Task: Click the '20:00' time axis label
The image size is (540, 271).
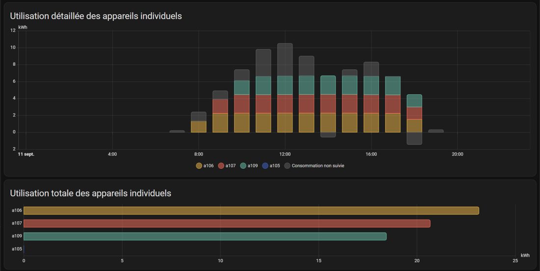Action: coord(458,154)
